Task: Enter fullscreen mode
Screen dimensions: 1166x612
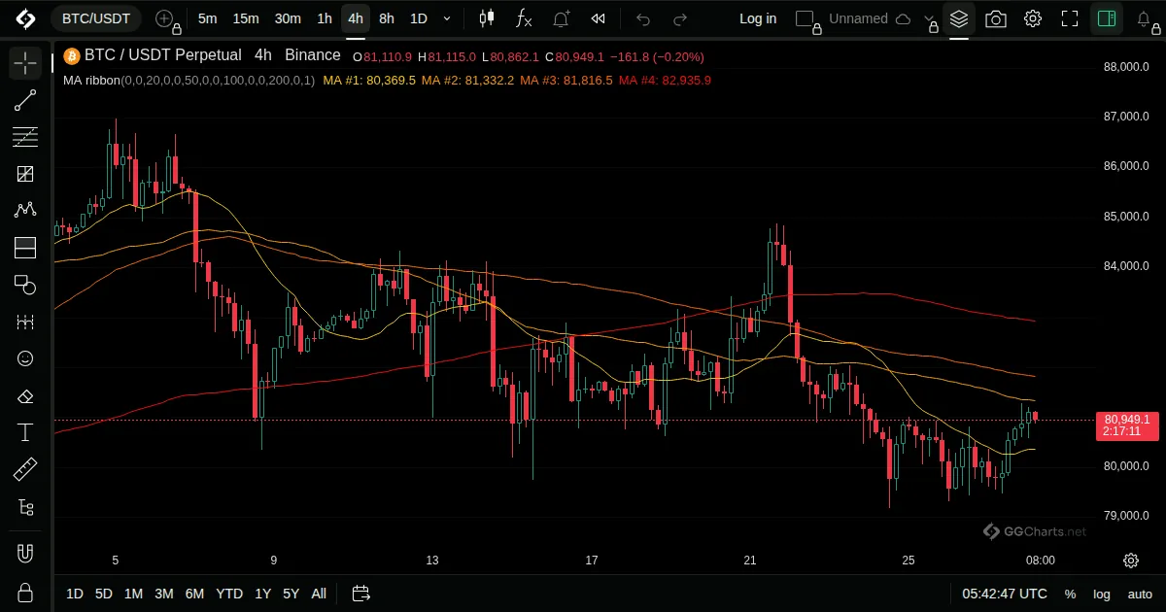Action: tap(1070, 18)
